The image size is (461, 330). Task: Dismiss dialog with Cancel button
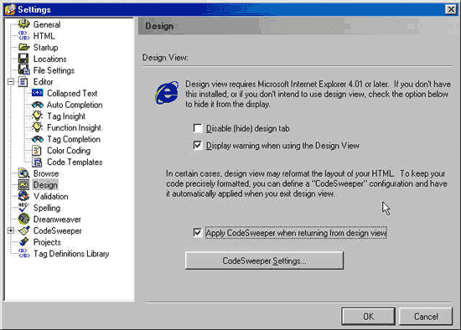pos(426,317)
